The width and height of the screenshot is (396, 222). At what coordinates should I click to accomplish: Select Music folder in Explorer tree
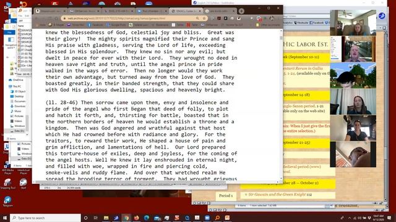[x=16, y=111]
